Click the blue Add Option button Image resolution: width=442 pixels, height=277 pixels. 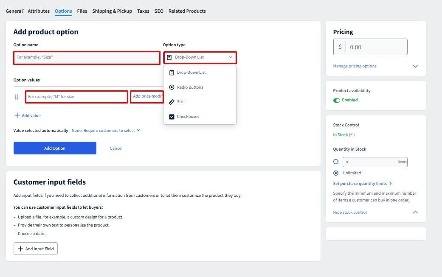55,148
